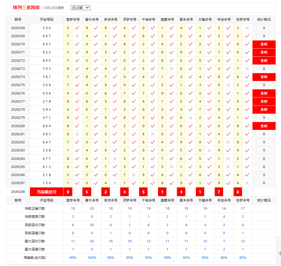Click period number 2026288
The image size is (281, 266).
point(18,192)
